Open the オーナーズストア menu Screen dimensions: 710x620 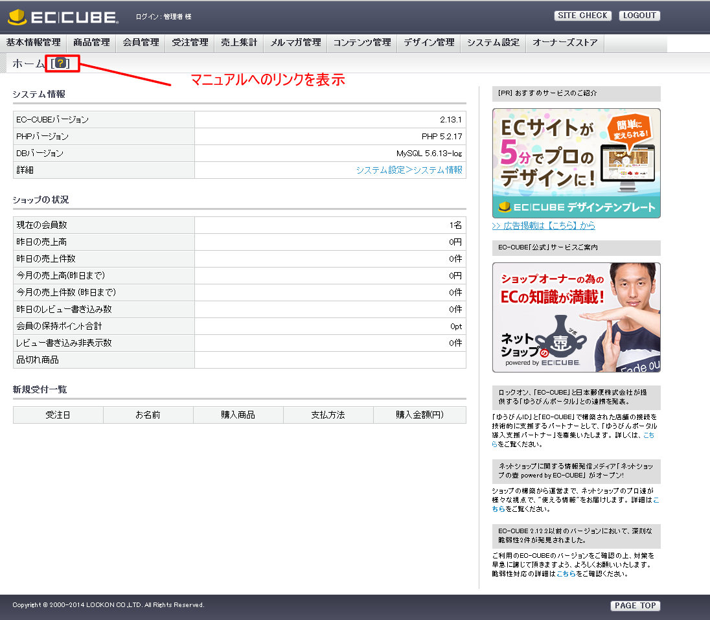tap(565, 43)
